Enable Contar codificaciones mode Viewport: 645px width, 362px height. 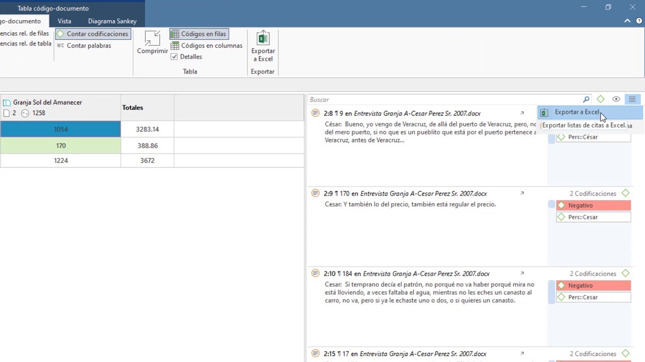(x=93, y=34)
